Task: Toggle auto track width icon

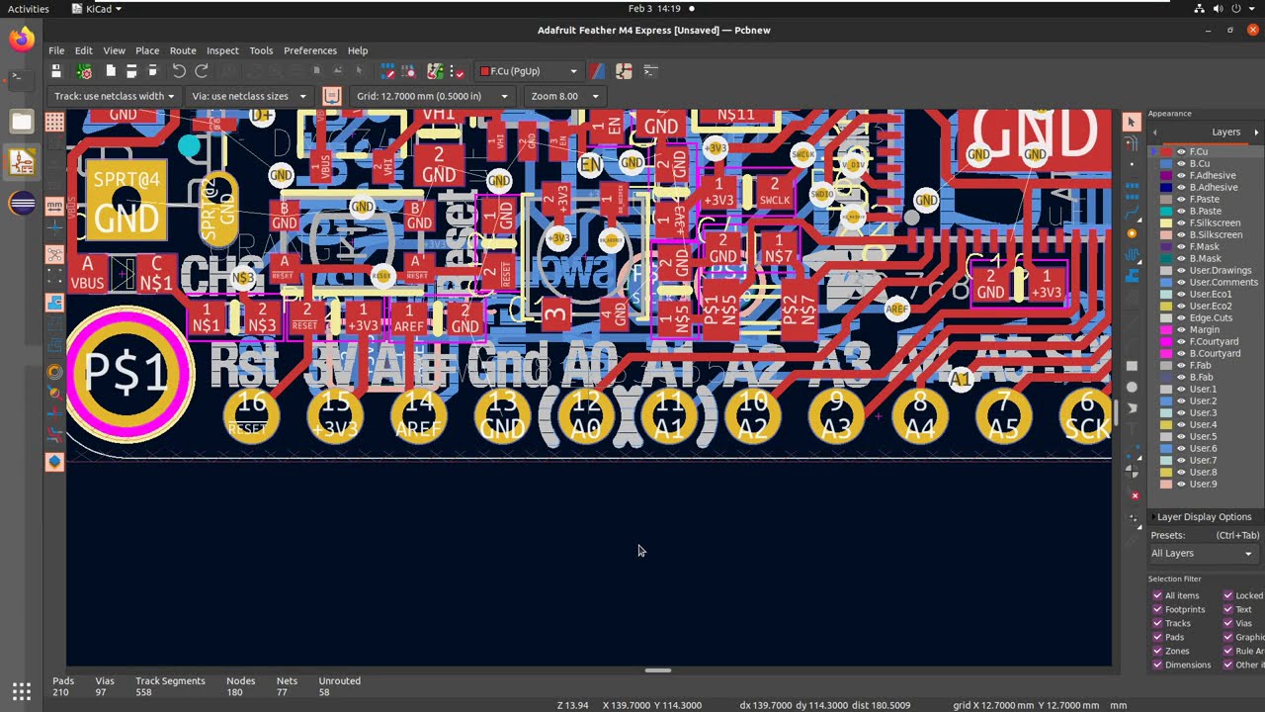Action: [x=332, y=96]
